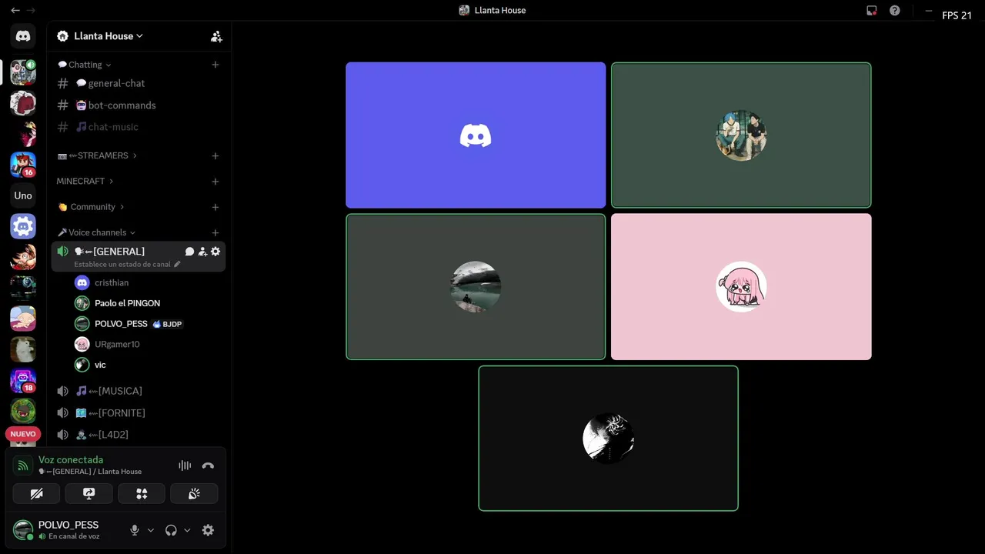Open chat for the GENERAL voice channel
Screen dimensions: 985x554
(189, 252)
